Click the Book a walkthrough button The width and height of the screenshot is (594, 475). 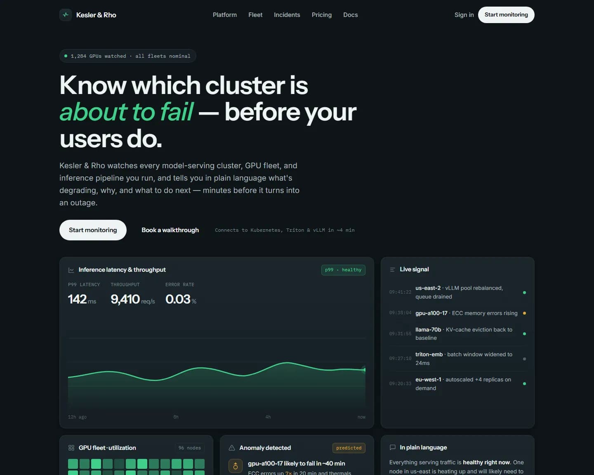[170, 230]
